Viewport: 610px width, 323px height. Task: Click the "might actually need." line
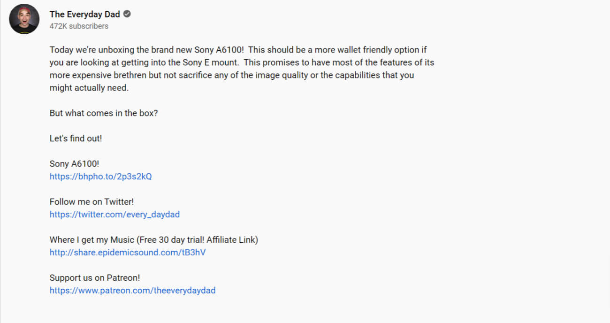(x=89, y=88)
